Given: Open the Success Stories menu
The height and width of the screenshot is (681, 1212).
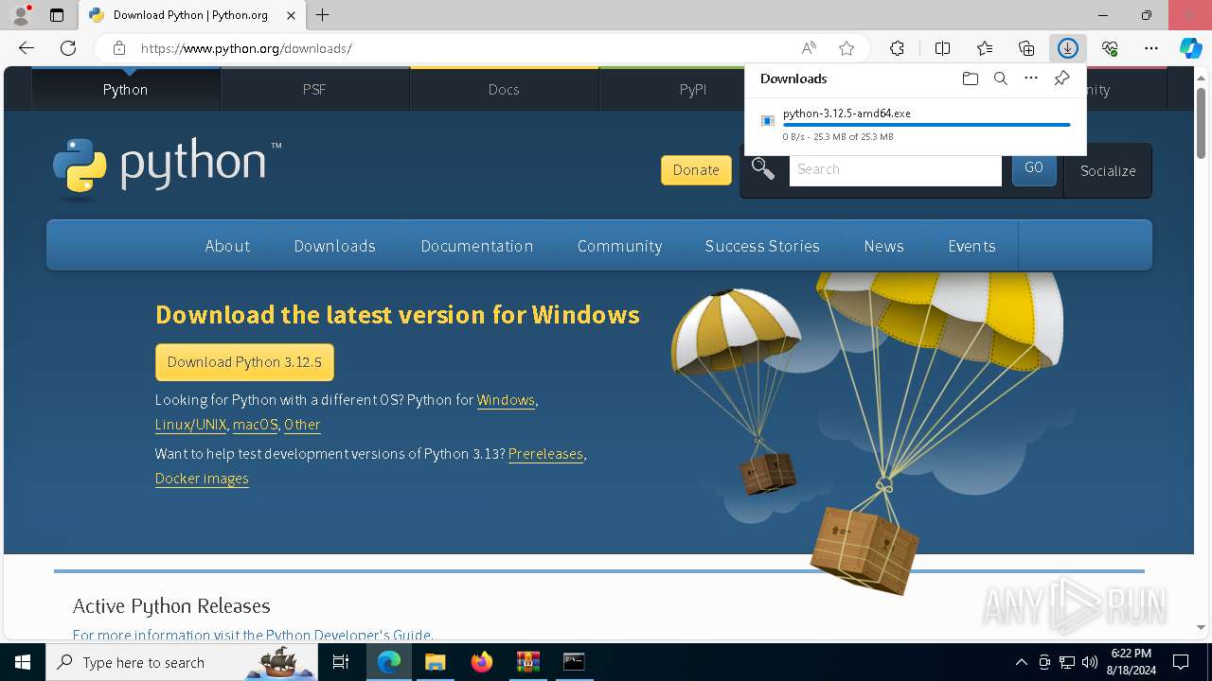Looking at the screenshot, I should point(762,246).
